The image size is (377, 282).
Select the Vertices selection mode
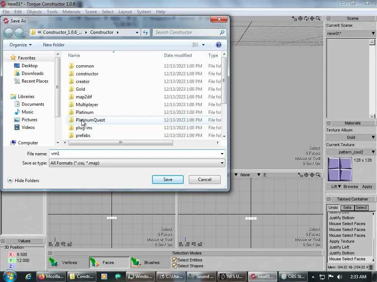click(68, 262)
